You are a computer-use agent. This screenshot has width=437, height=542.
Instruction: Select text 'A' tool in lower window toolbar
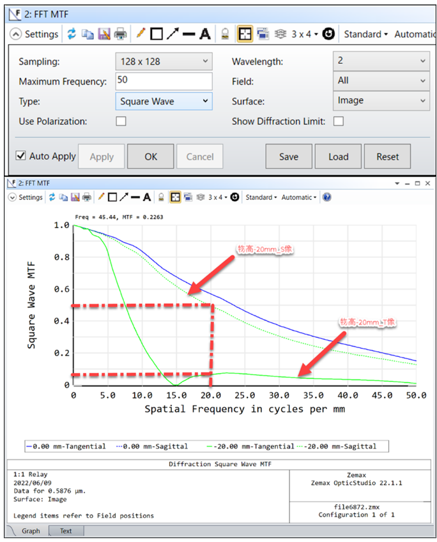[147, 197]
